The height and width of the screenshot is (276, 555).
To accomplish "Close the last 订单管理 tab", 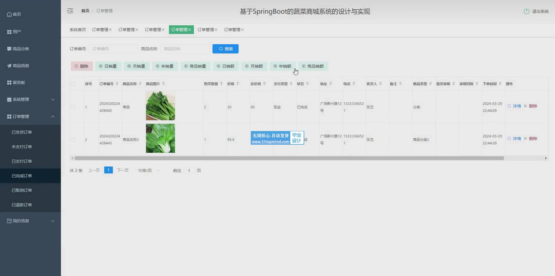I will (x=242, y=30).
